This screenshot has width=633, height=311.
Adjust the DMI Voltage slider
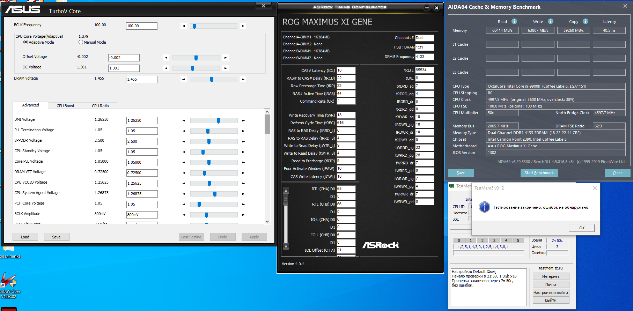coord(214,121)
